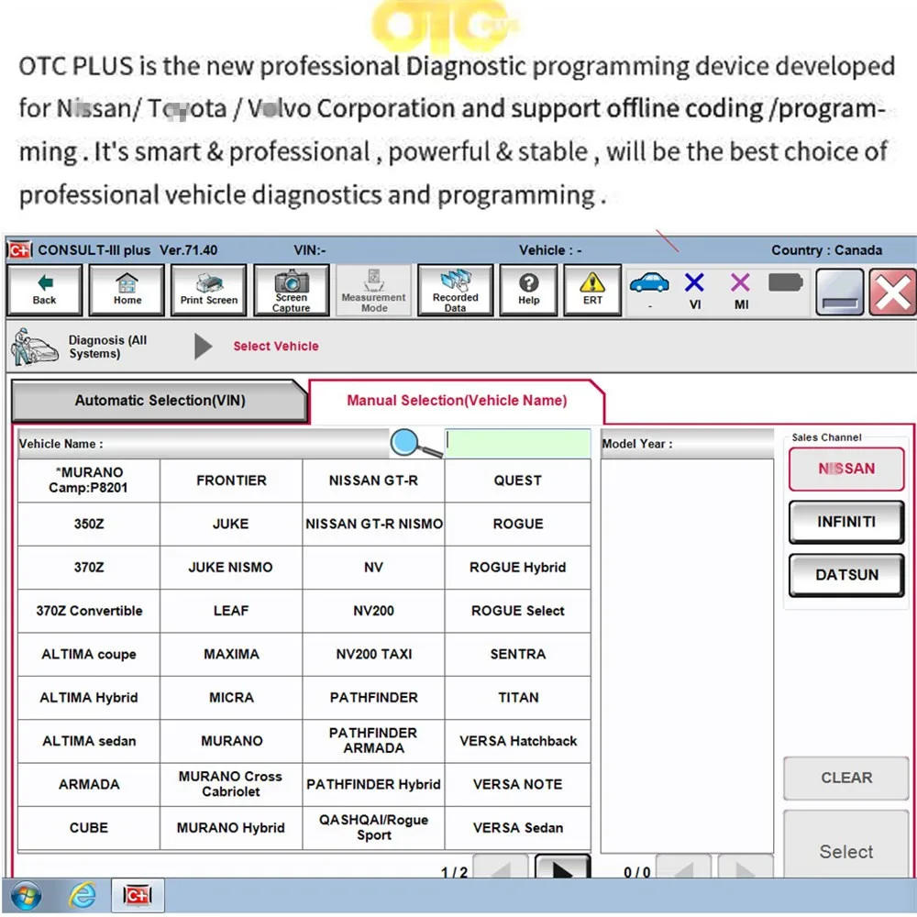
Task: Choose ALTIMA sedan
Action: tap(89, 741)
